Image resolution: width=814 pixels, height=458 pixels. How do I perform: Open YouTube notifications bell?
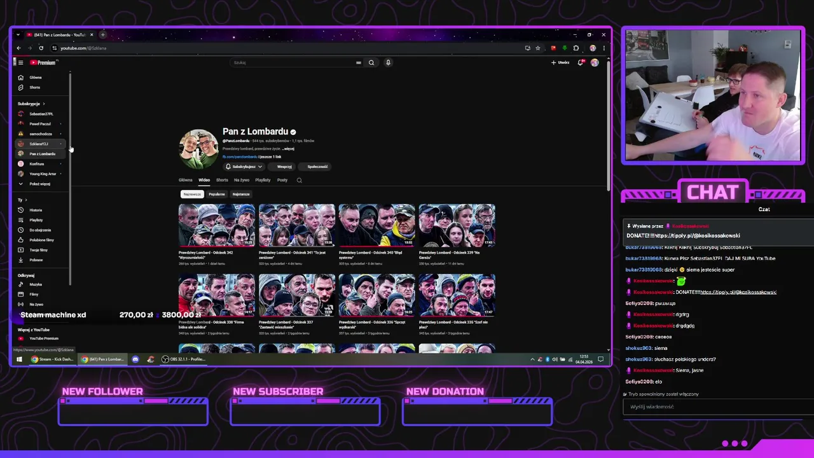click(x=580, y=62)
